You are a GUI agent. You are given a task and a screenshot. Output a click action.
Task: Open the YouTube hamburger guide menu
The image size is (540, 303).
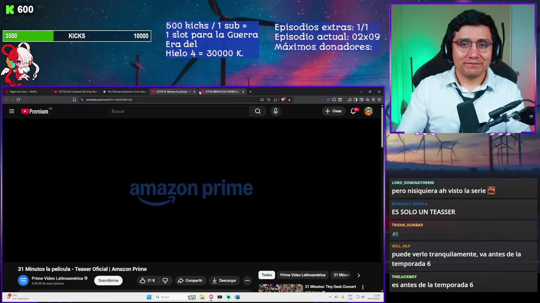click(x=12, y=111)
